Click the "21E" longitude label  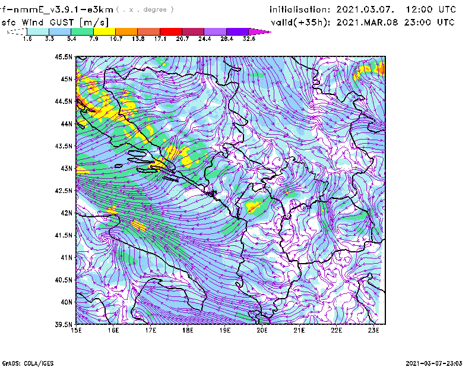(299, 330)
